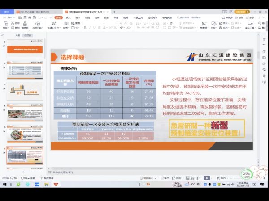Open the 文件 (File) menu
269x201 pixels.
pyautogui.click(x=9, y=17)
